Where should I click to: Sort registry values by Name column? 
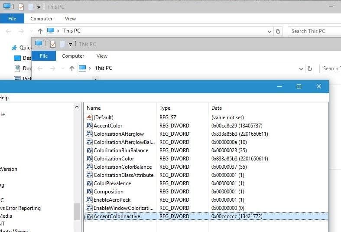[120, 108]
